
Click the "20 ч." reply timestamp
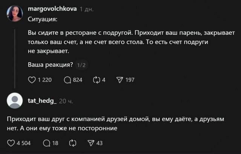[x=66, y=101]
